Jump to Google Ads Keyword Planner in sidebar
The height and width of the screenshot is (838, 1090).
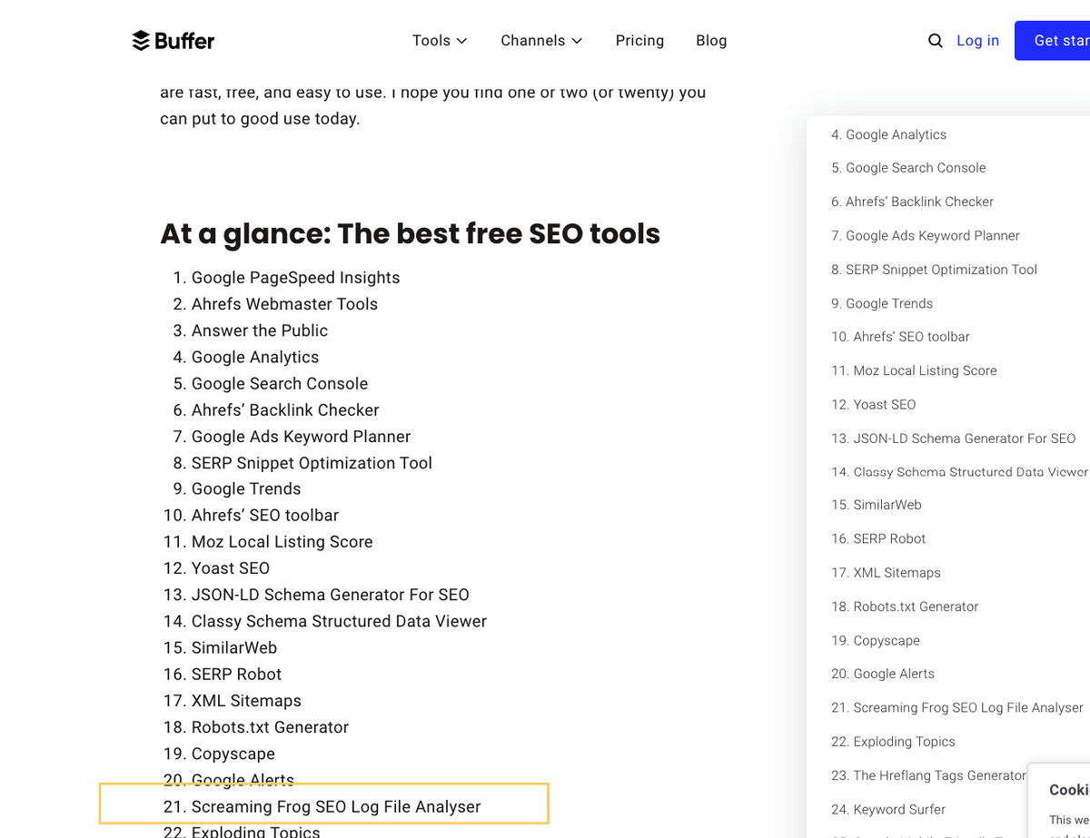926,235
